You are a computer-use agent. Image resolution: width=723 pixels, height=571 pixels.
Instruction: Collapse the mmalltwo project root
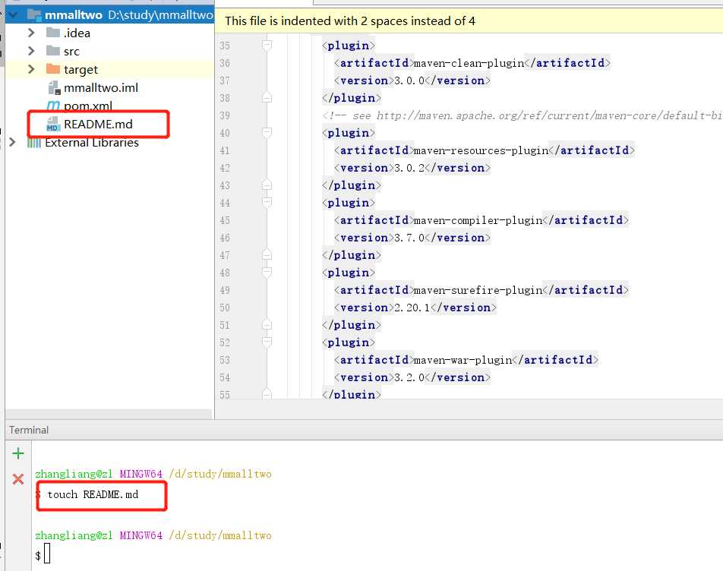[x=12, y=14]
